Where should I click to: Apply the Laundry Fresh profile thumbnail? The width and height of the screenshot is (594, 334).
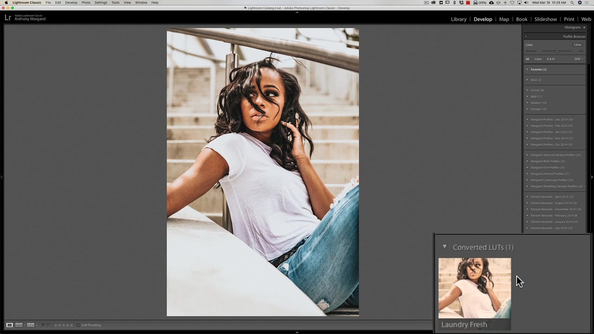click(x=474, y=288)
